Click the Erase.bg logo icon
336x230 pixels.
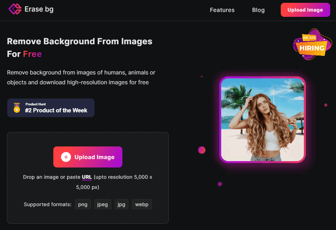click(x=15, y=9)
